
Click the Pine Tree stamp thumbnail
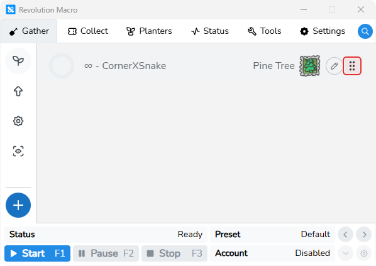(309, 66)
